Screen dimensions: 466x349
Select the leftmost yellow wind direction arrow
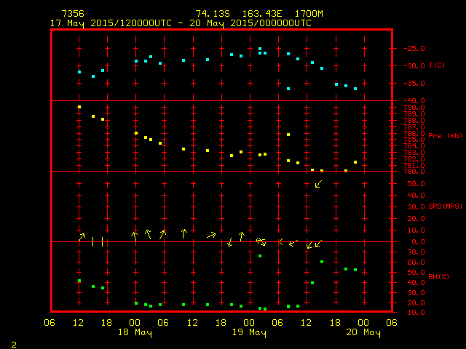(82, 236)
